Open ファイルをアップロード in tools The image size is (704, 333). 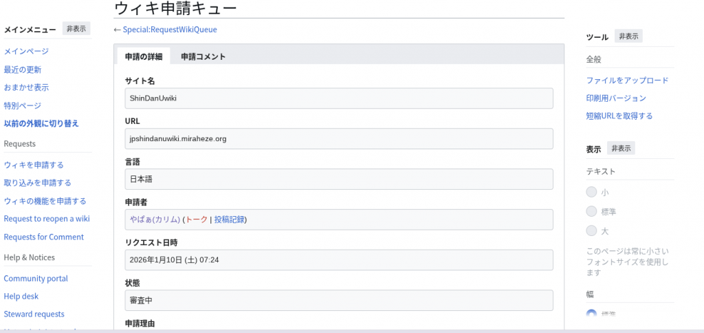tap(627, 80)
